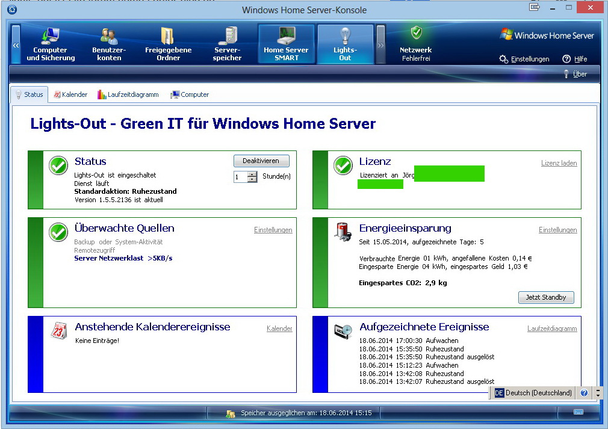
Task: Select the event '18.06.2014 17:00:30 Aufwachen'
Action: (409, 341)
